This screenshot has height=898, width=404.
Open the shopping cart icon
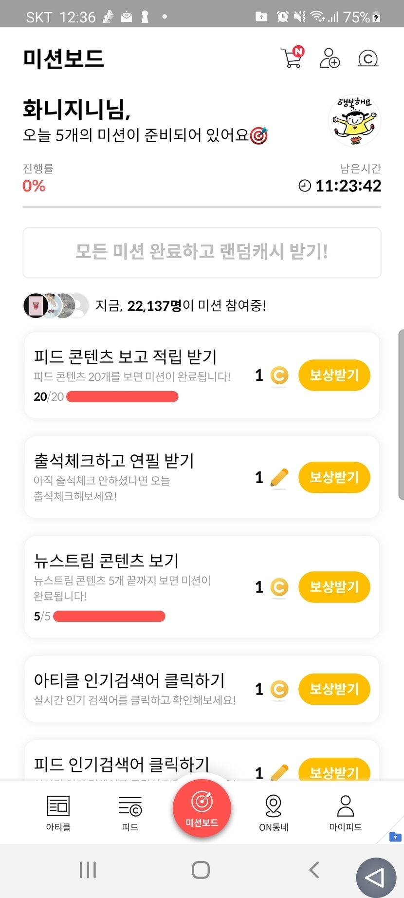pos(292,58)
